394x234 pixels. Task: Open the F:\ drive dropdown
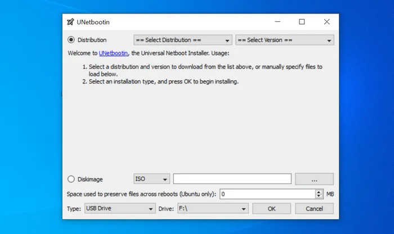click(213, 208)
